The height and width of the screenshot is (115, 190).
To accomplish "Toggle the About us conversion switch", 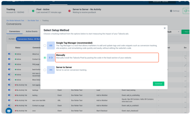I will tap(10, 54).
